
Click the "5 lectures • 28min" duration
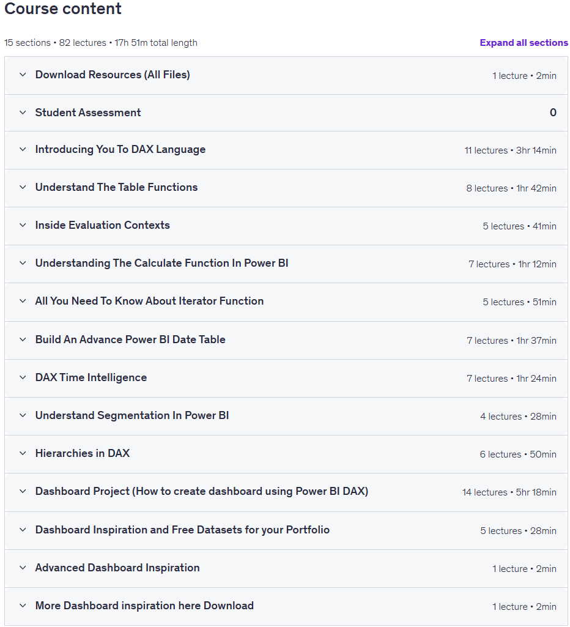point(519,531)
